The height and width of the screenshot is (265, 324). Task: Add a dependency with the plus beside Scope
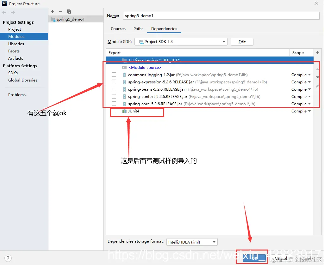(x=318, y=53)
